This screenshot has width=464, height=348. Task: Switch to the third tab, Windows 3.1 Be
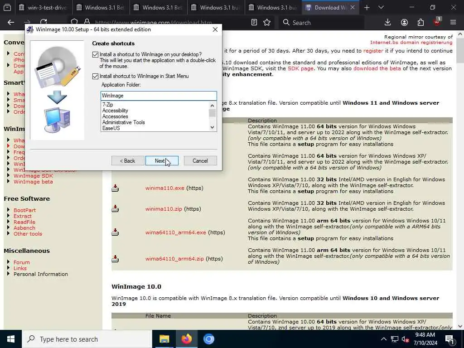(x=158, y=7)
